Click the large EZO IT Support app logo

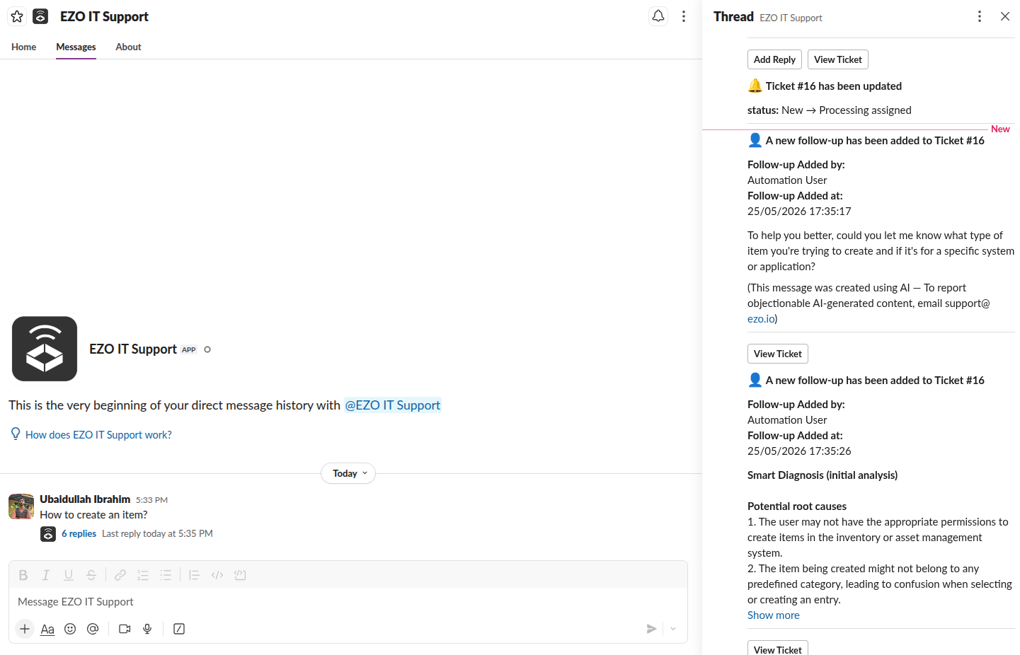coord(45,349)
